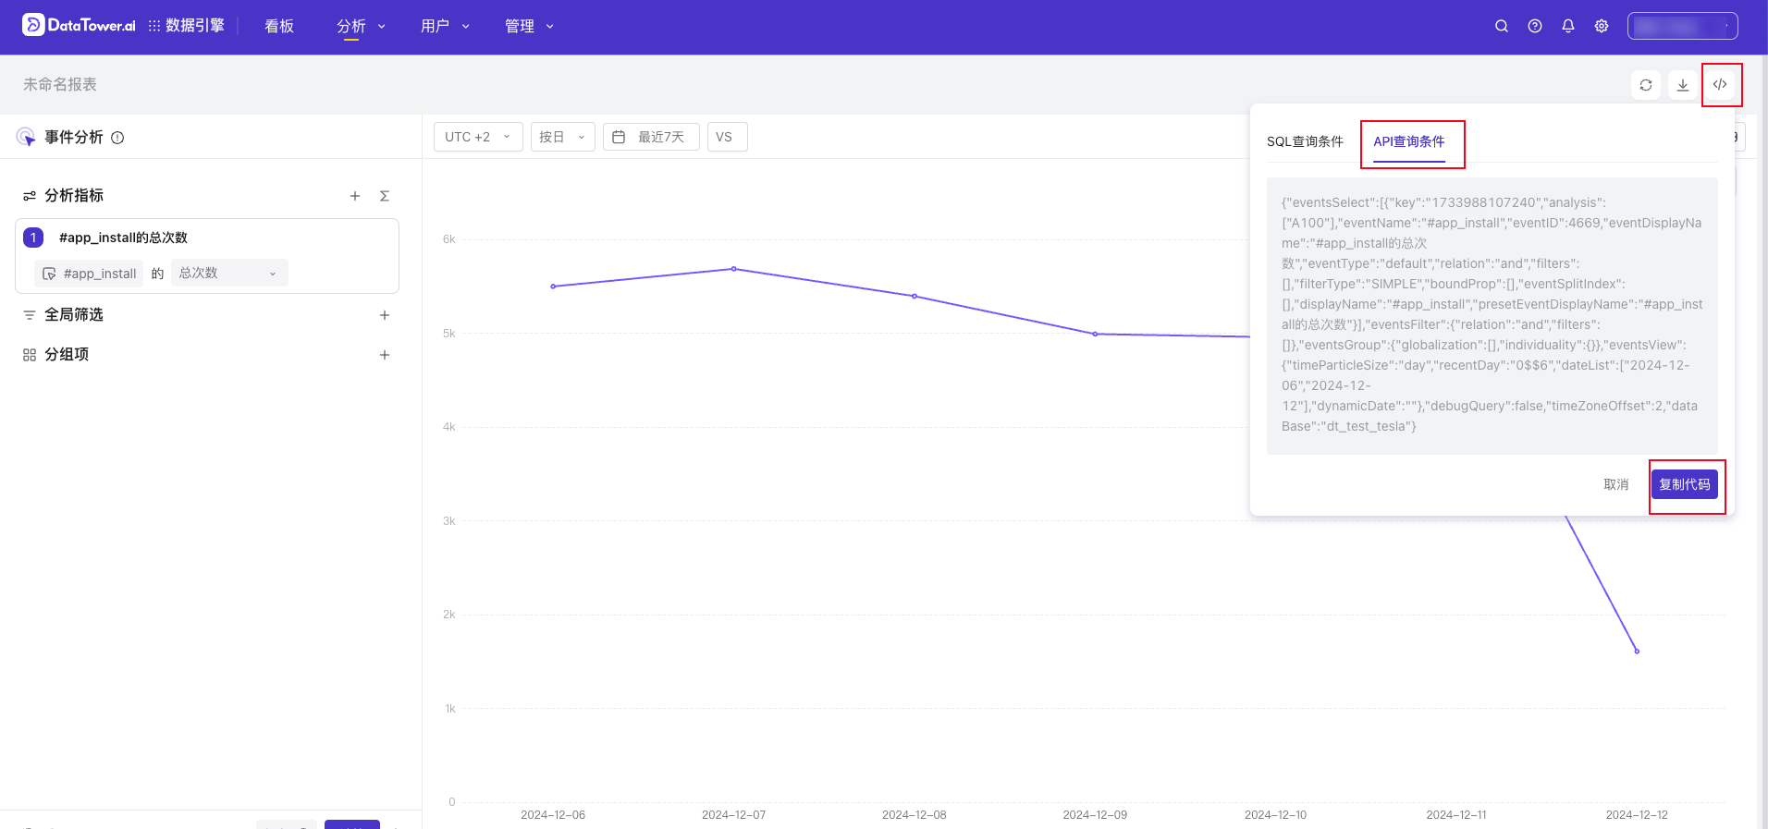Click 复制代码 to copy the code
Image resolution: width=1768 pixels, height=829 pixels.
tap(1685, 484)
